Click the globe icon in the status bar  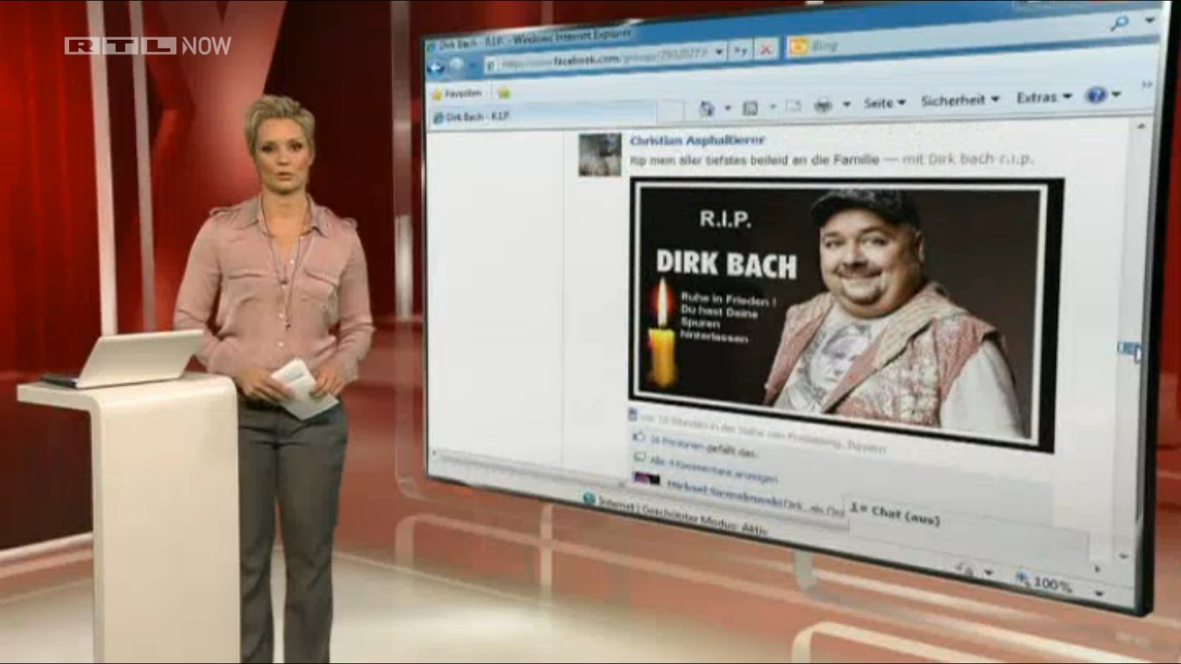pos(589,499)
